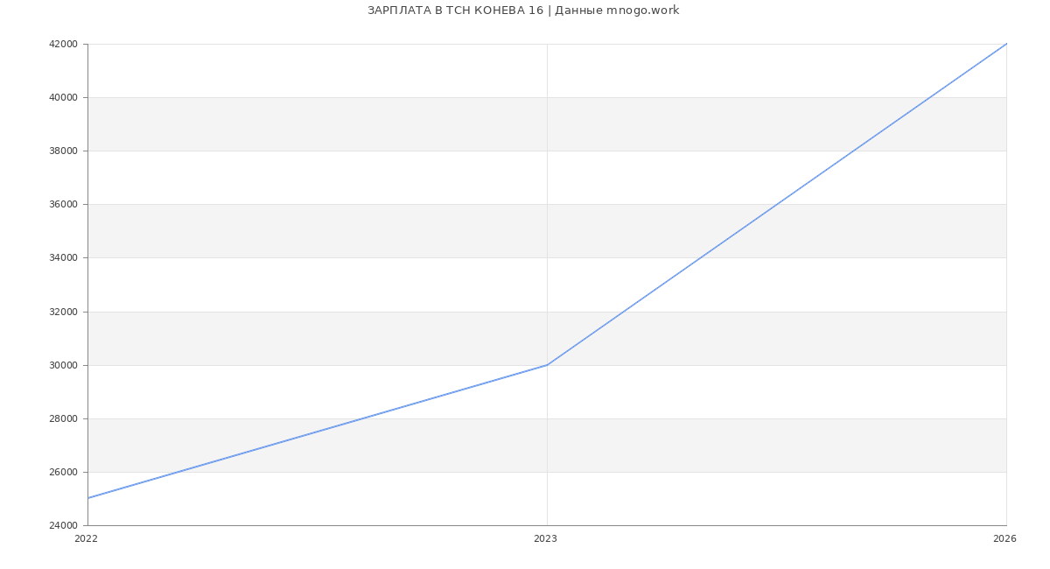This screenshot has width=1050, height=569.
Task: Click the 40000 y-axis label
Action: [63, 97]
